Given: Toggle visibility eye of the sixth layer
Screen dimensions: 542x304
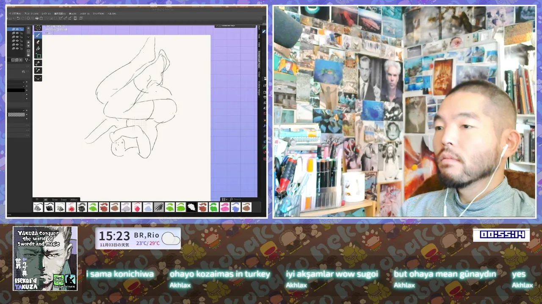Looking at the screenshot, I should pyautogui.click(x=17, y=49).
